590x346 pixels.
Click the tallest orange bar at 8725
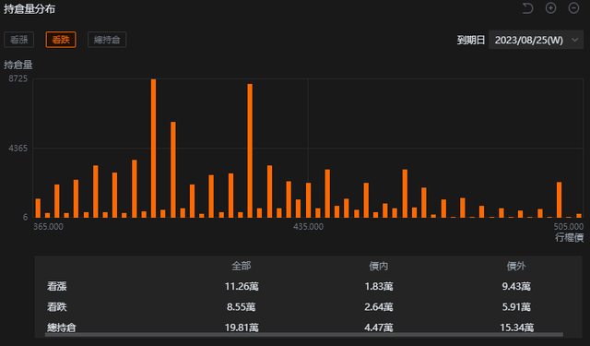[154, 149]
